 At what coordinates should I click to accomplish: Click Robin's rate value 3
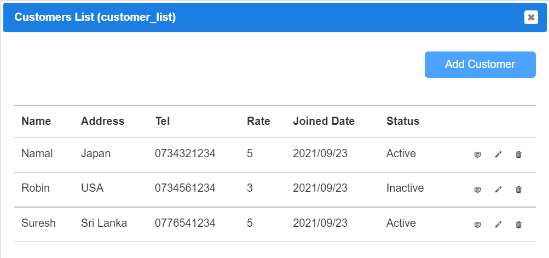coord(250,188)
